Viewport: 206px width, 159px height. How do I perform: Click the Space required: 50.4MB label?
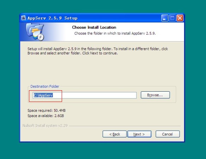(47, 110)
